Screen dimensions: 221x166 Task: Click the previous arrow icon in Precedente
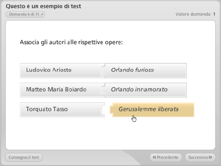[154, 157]
